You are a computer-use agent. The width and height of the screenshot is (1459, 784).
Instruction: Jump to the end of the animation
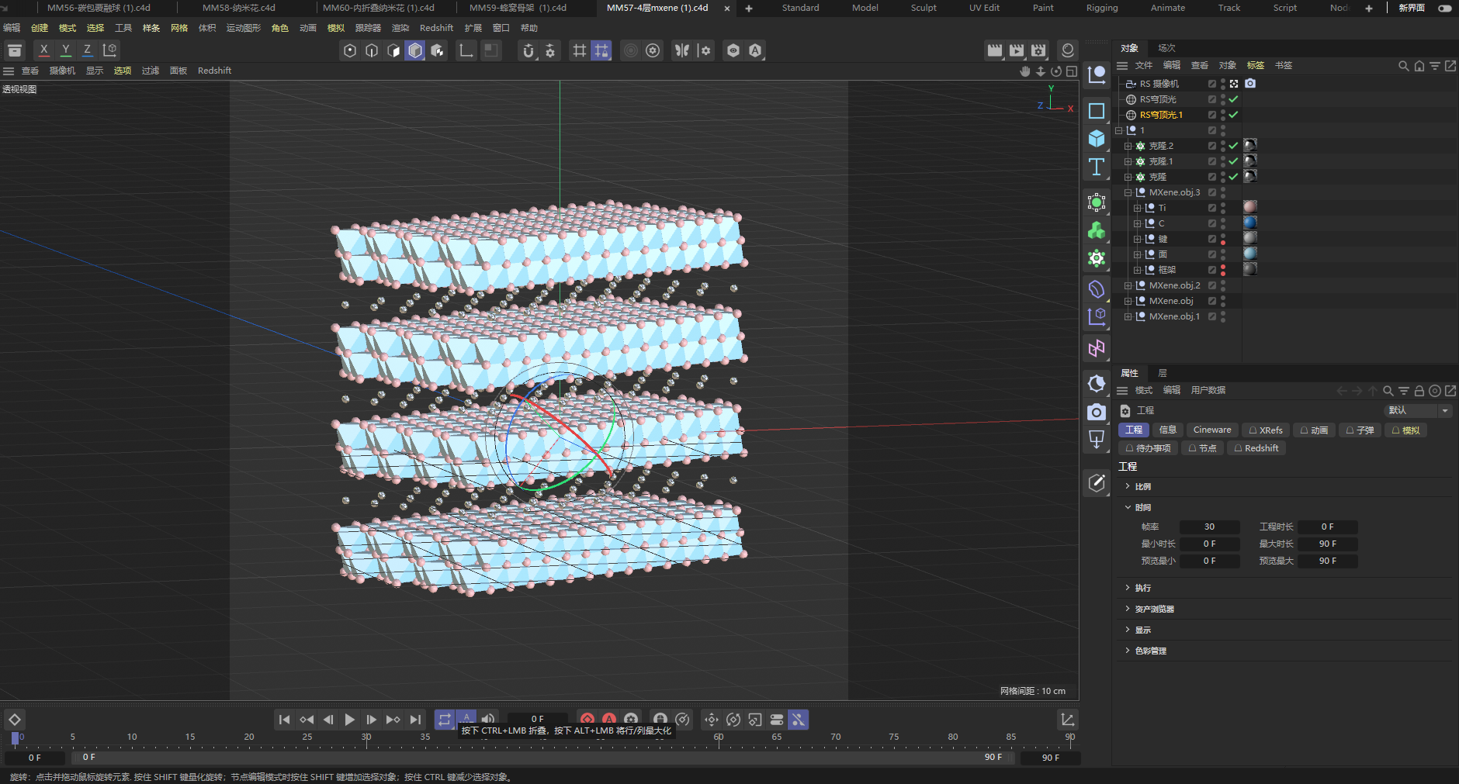pyautogui.click(x=415, y=720)
